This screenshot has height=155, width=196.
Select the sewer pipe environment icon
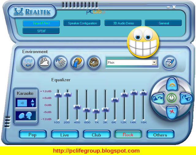[77, 62]
